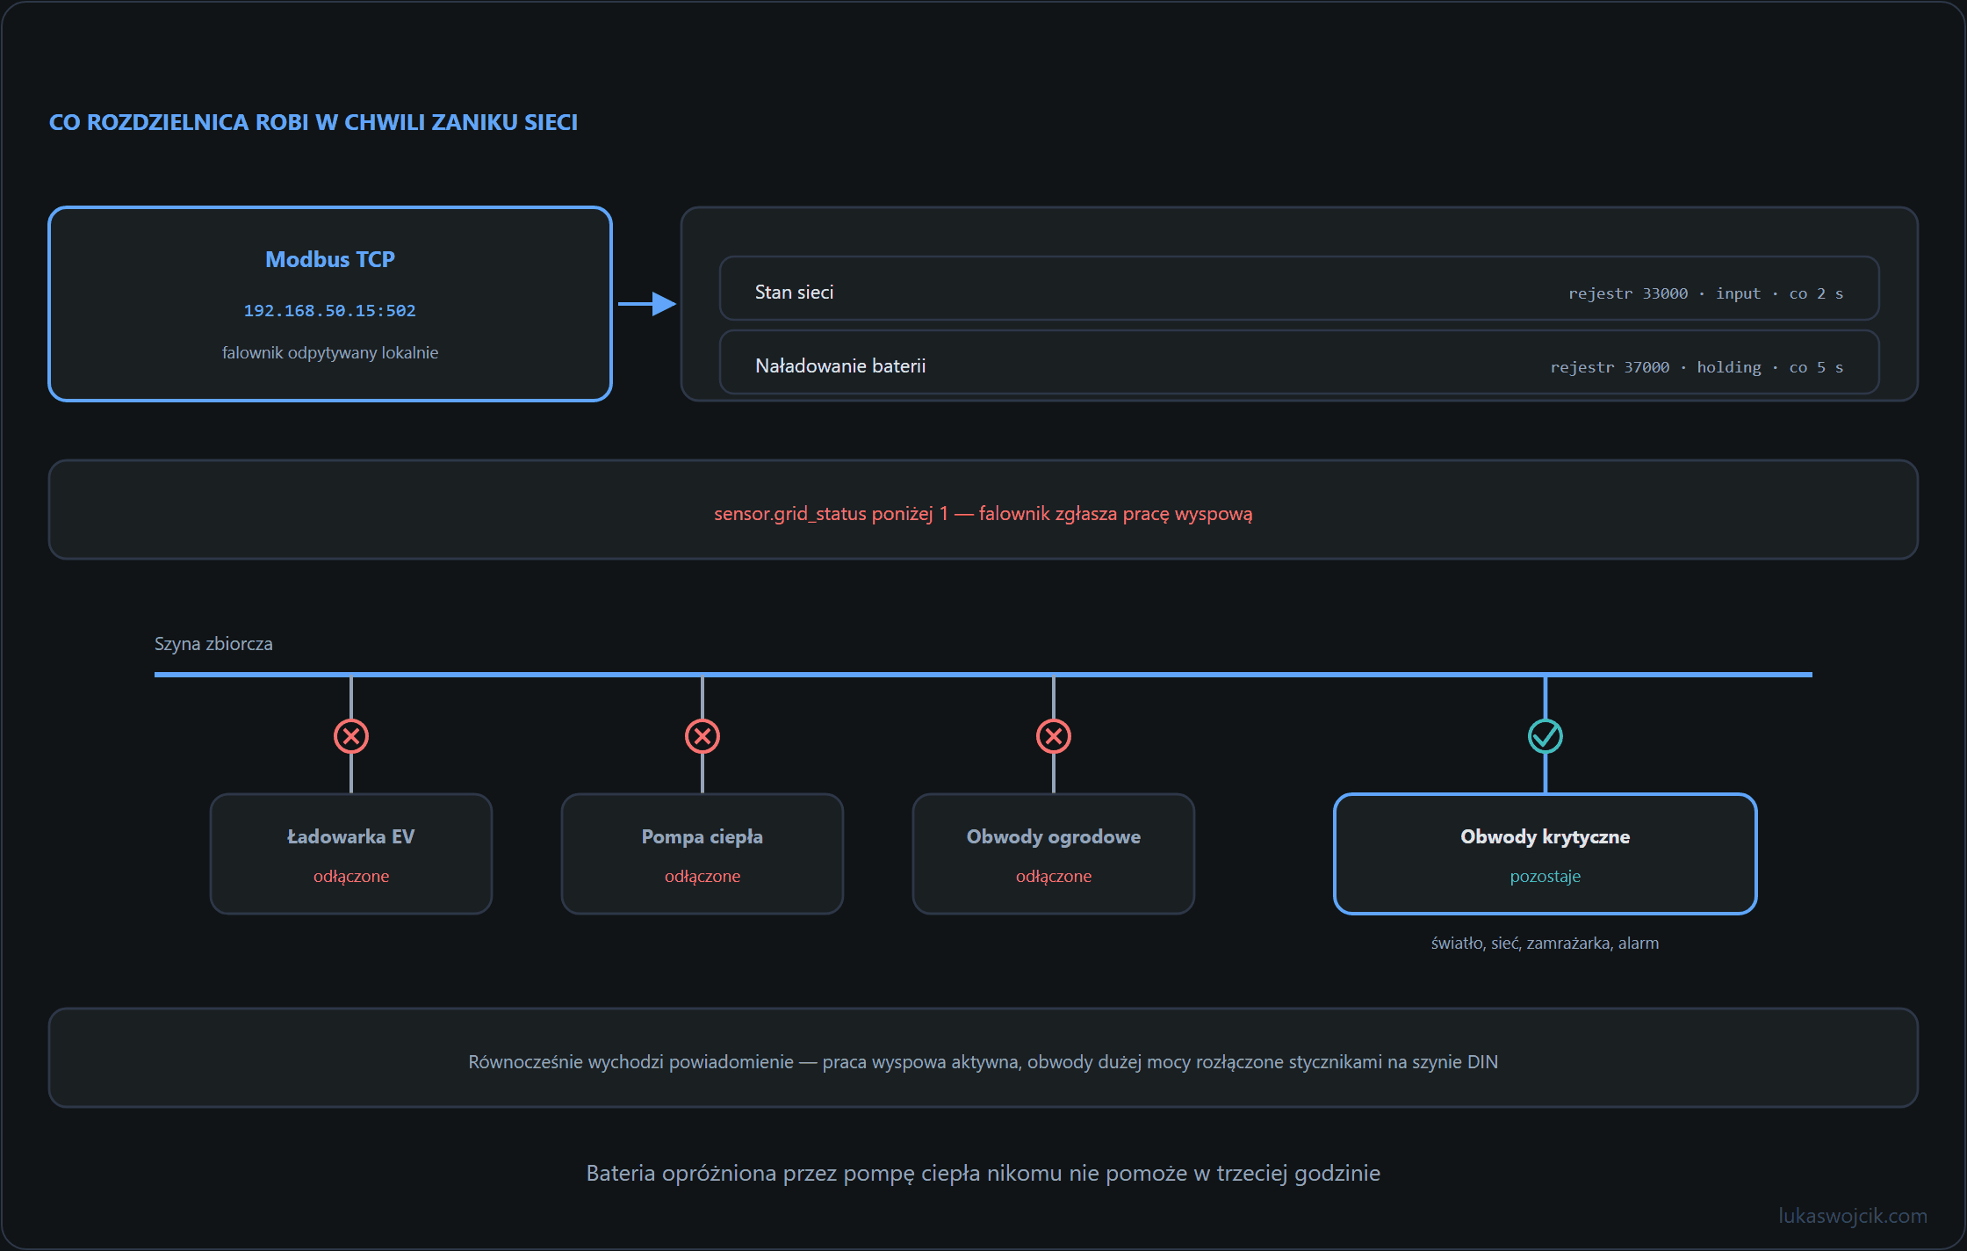Click 'światło, sieć, zamrażarka, alarm' caption

pyautogui.click(x=1545, y=944)
